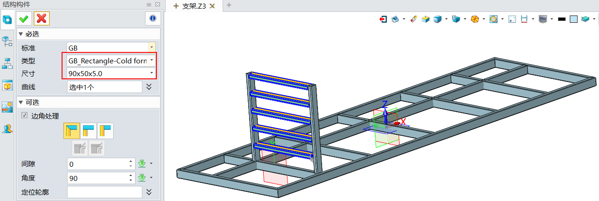
Task: Choose the second corner butt-joint icon
Action: [89, 131]
